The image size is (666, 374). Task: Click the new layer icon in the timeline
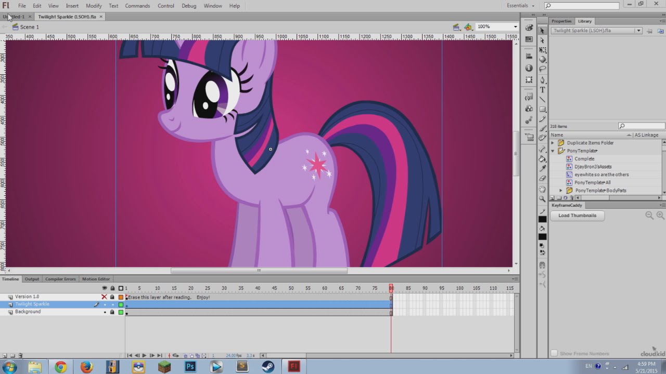(5, 356)
